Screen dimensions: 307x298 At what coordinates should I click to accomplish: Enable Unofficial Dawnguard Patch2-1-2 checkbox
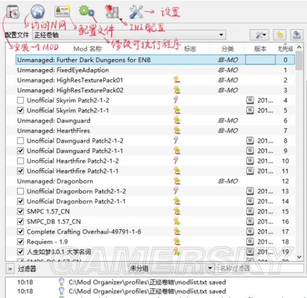click(20, 141)
